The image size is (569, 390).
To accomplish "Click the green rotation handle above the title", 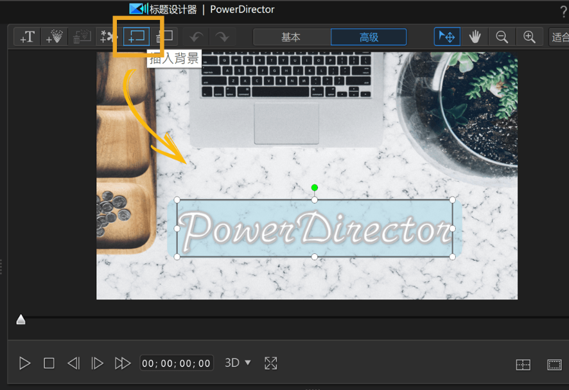I will [x=315, y=188].
